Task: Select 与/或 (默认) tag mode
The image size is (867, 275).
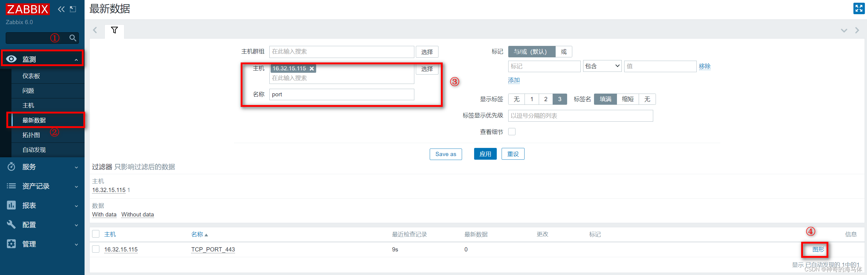Action: coord(531,52)
